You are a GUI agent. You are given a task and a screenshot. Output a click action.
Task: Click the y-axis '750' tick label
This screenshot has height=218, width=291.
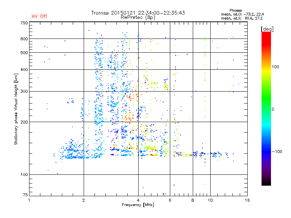click(24, 23)
